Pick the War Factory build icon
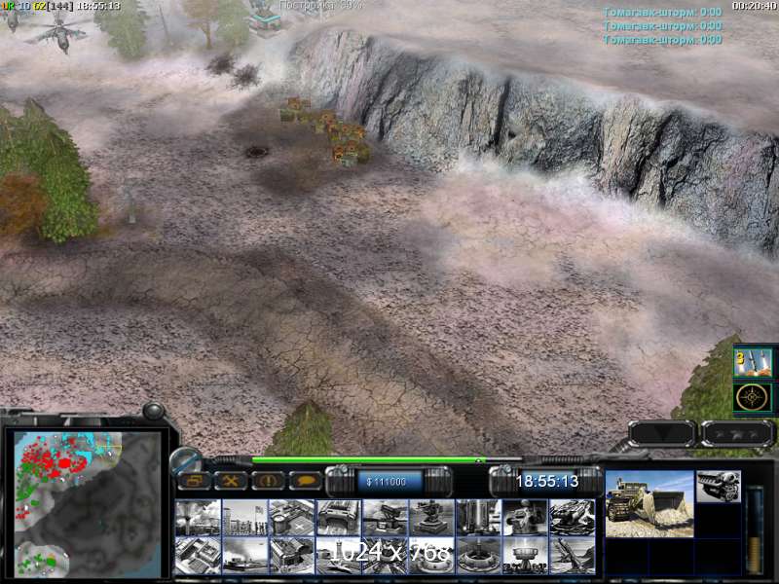The width and height of the screenshot is (779, 584). pyautogui.click(x=338, y=518)
